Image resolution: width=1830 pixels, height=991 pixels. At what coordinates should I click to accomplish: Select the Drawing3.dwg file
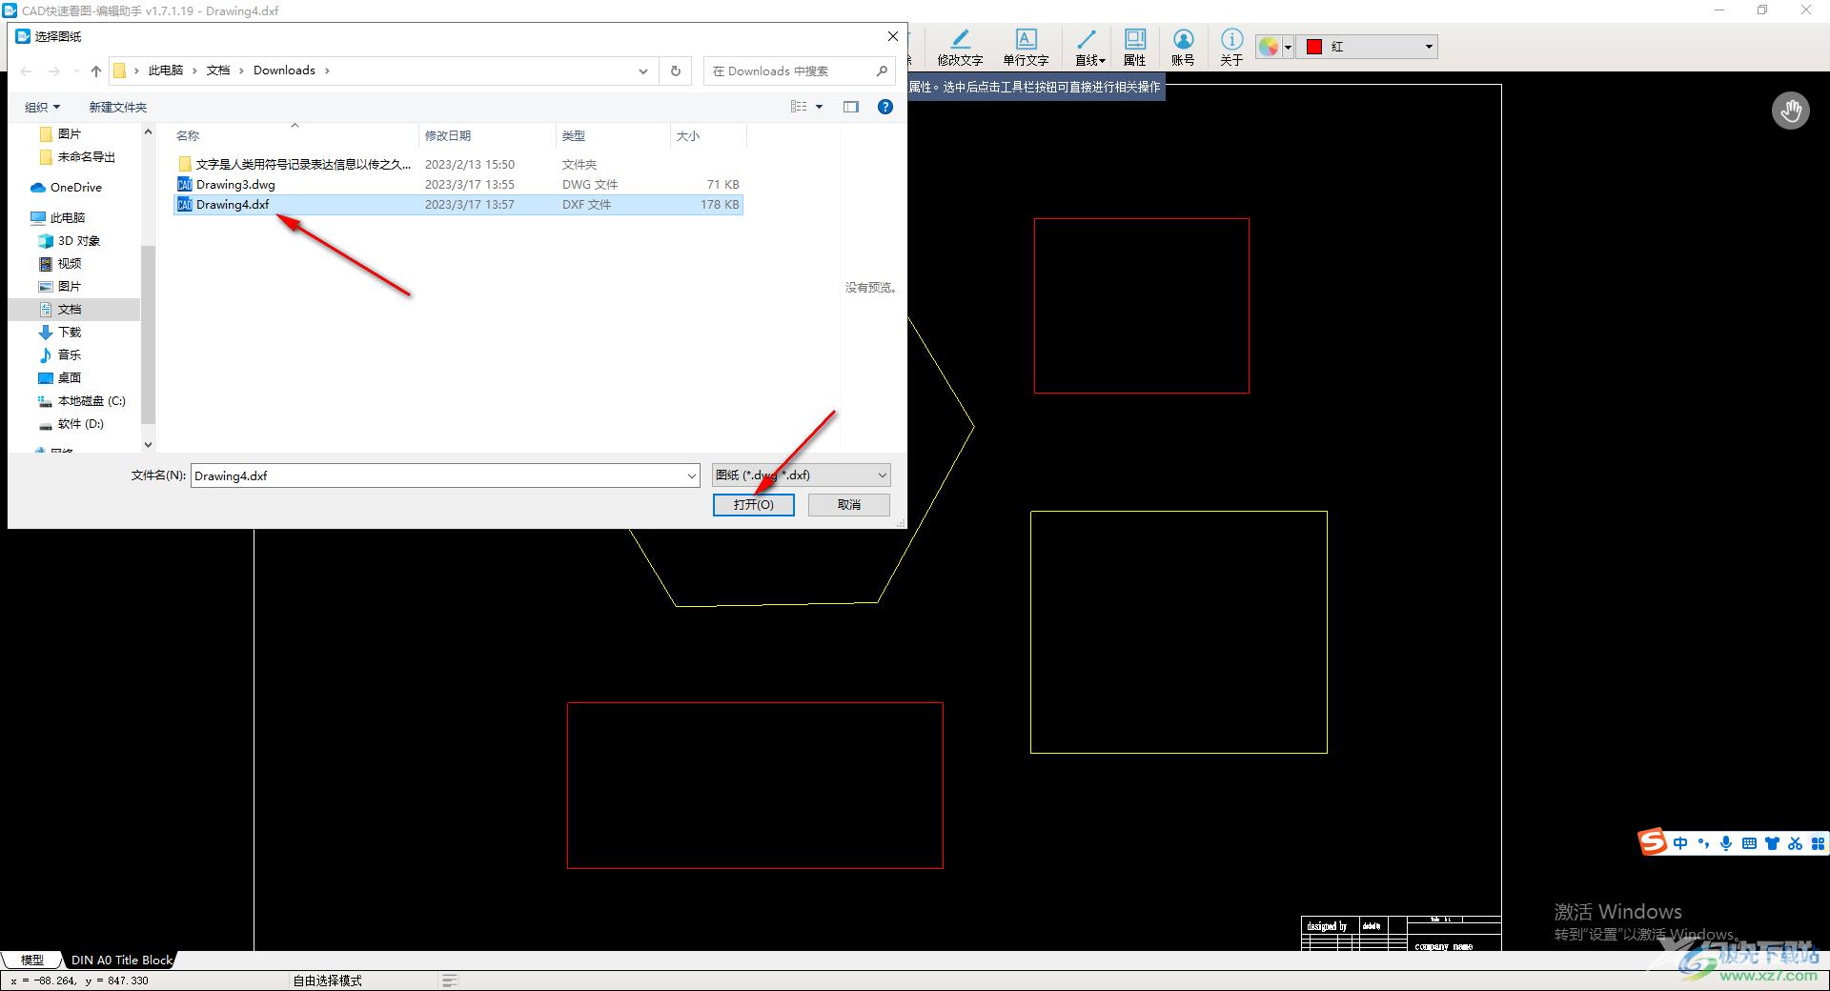458,184
